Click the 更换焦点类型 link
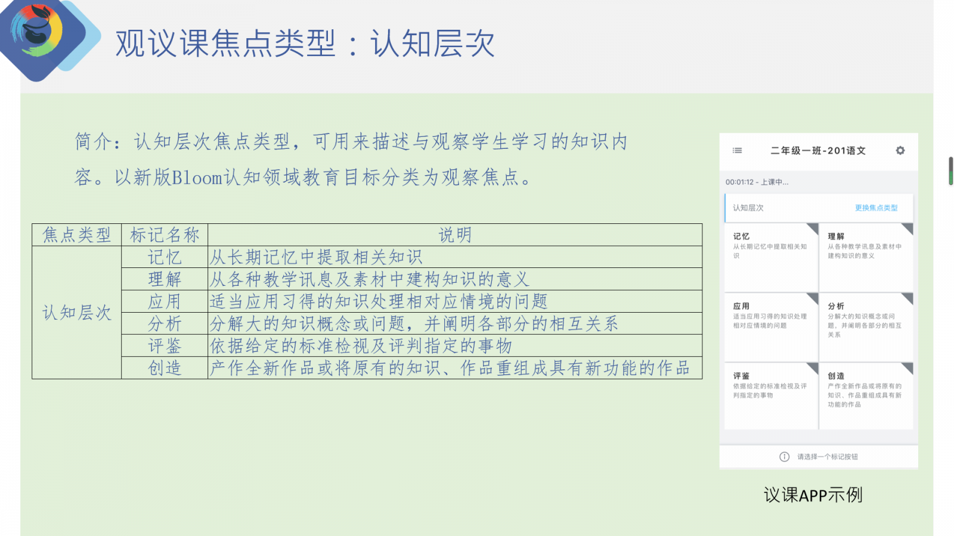 876,208
